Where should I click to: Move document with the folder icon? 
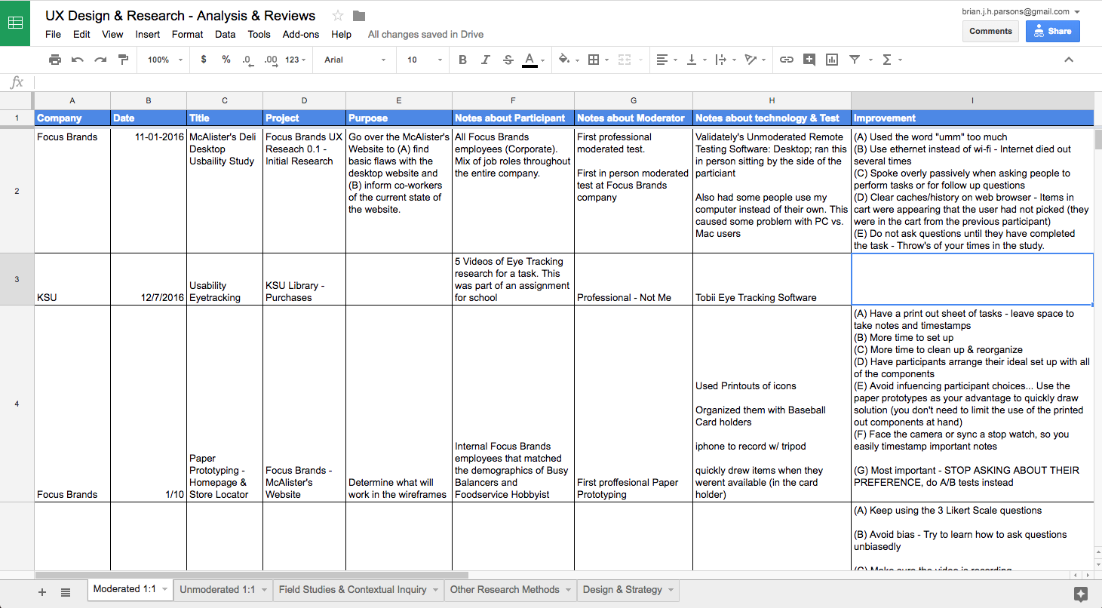359,16
